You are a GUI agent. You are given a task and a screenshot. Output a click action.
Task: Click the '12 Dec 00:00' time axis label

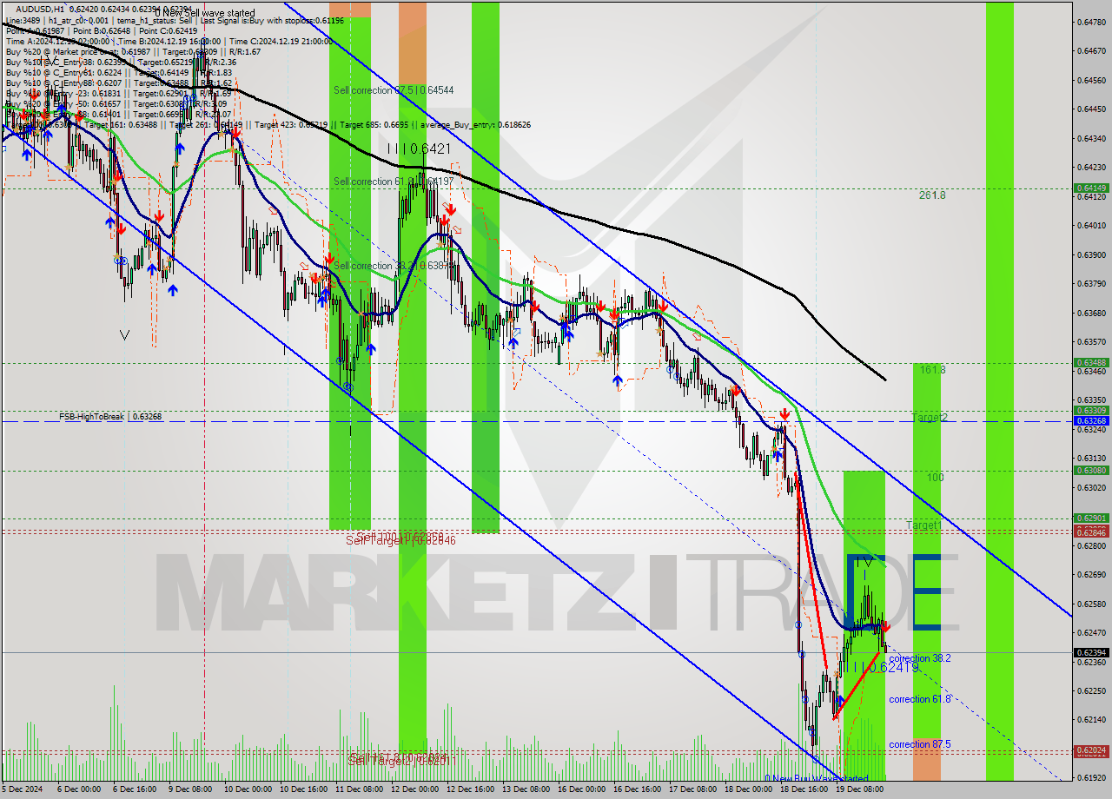coord(414,789)
